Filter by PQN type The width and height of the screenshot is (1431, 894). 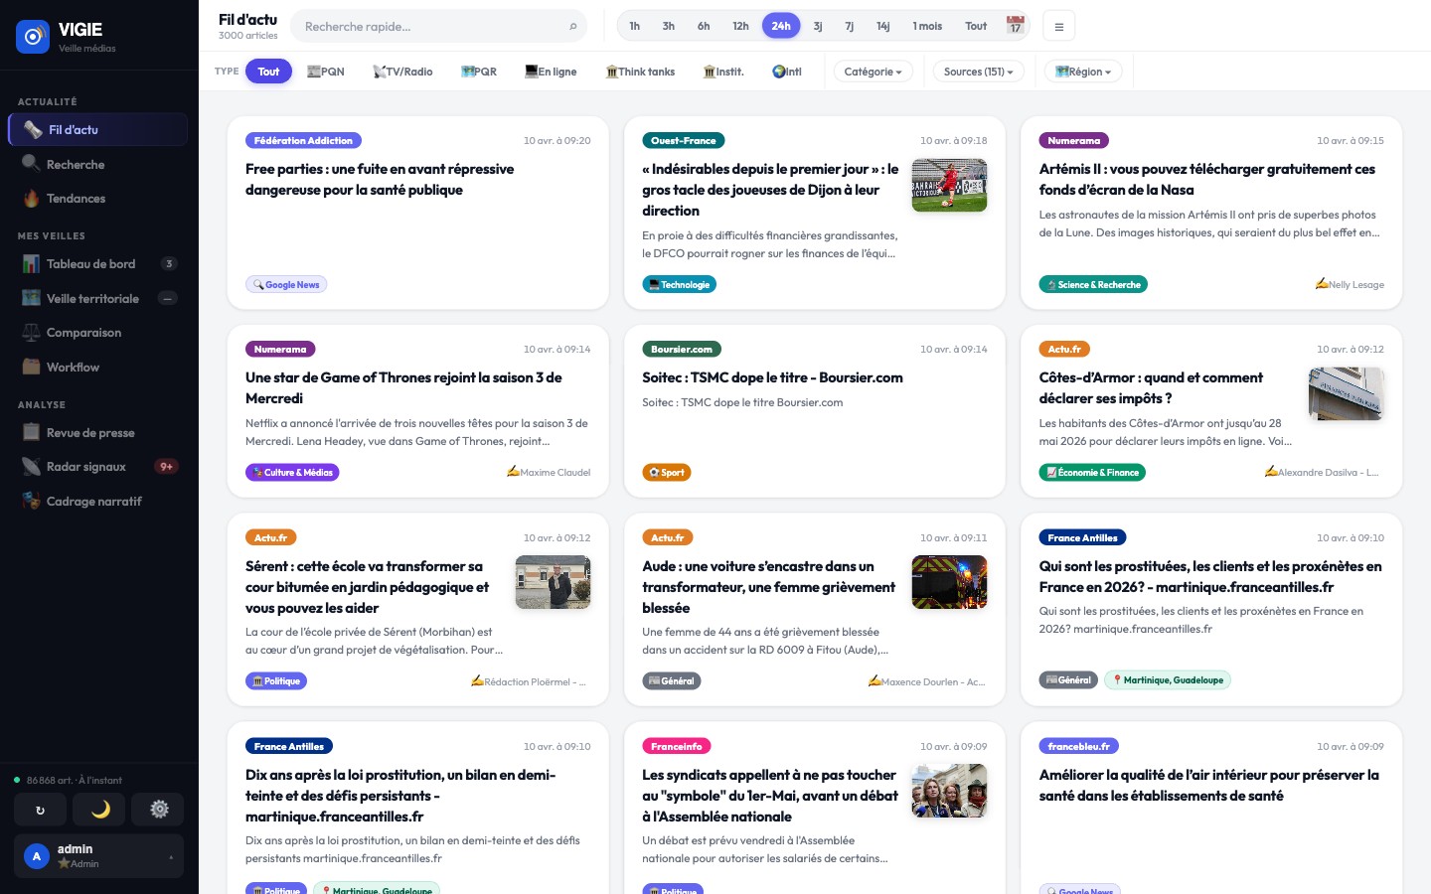pos(326,72)
